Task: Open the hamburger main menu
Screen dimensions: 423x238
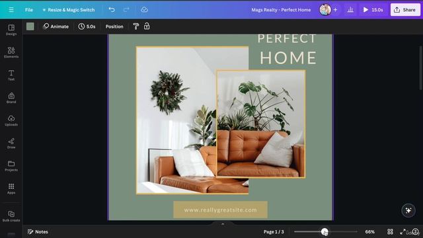Action: point(11,10)
